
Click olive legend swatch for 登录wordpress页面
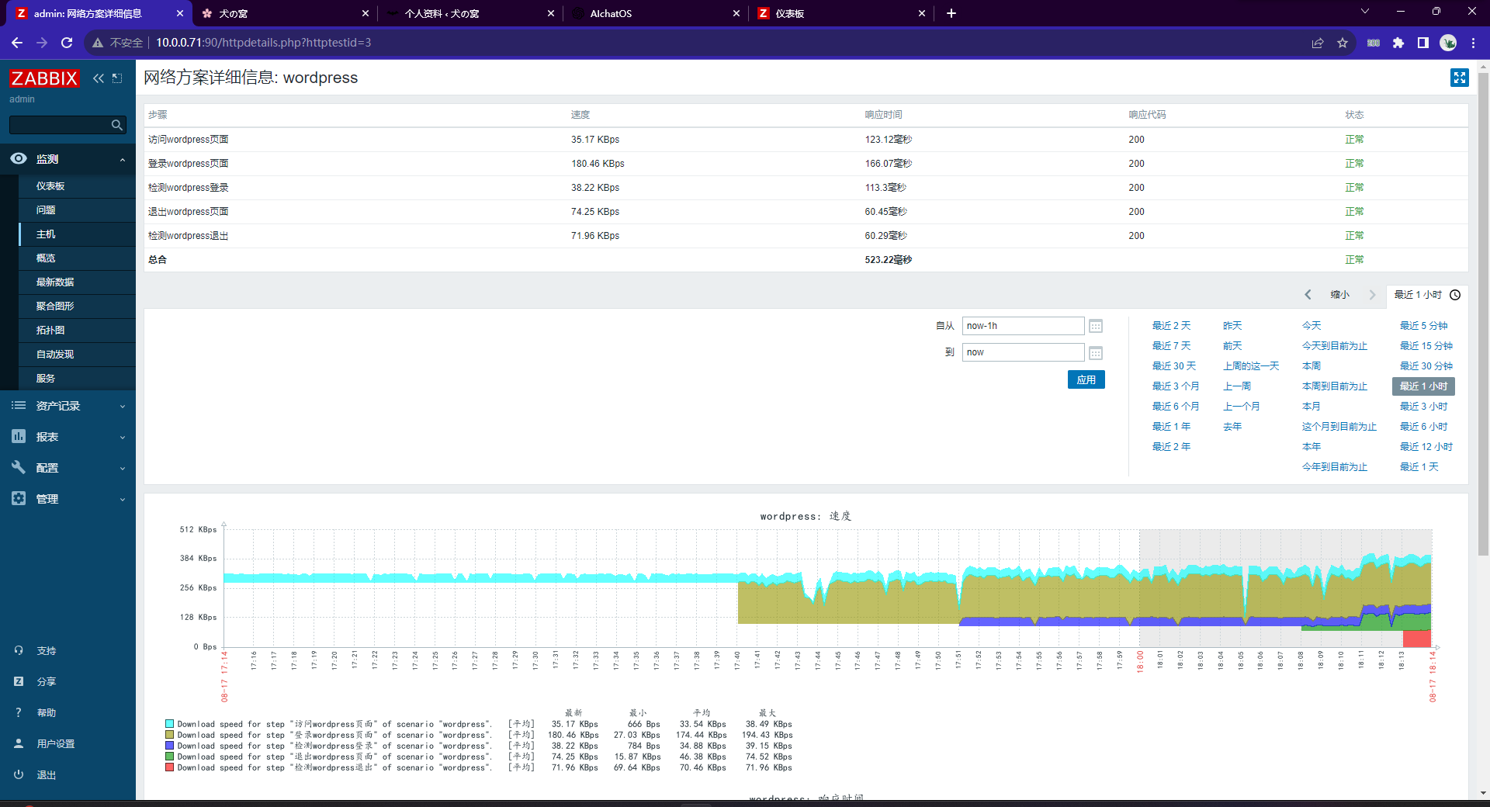169,735
